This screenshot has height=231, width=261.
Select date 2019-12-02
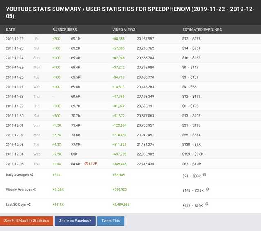15,135
